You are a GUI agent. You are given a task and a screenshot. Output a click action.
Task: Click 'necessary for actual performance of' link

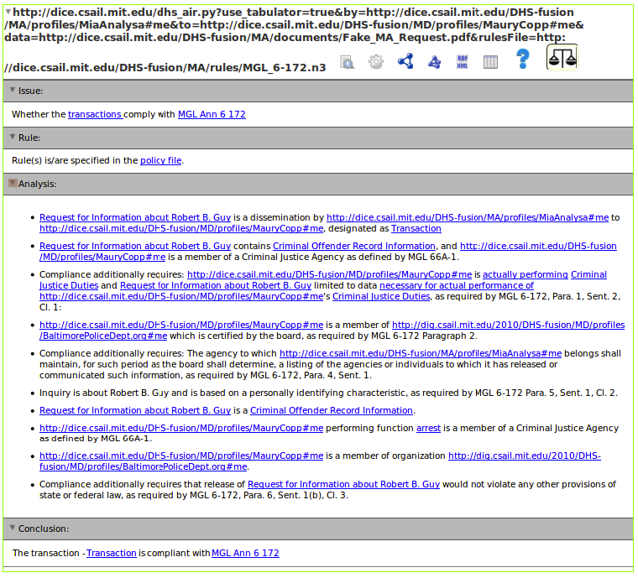457,286
